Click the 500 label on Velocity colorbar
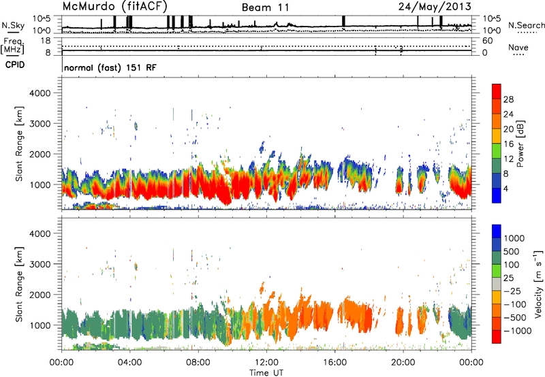The width and height of the screenshot is (545, 377). pyautogui.click(x=511, y=252)
